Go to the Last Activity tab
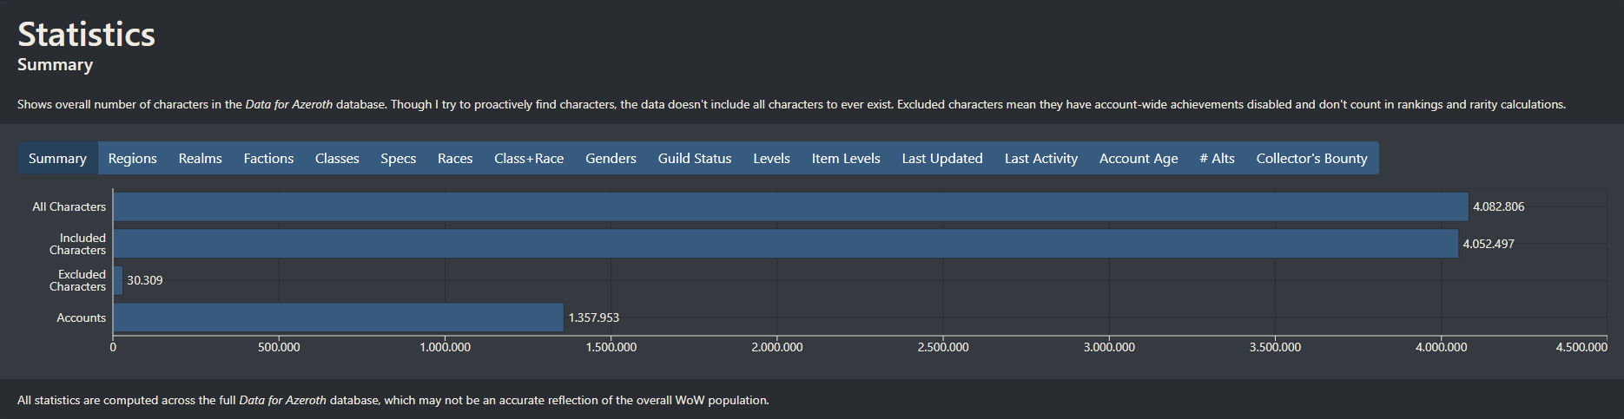 (x=1040, y=158)
